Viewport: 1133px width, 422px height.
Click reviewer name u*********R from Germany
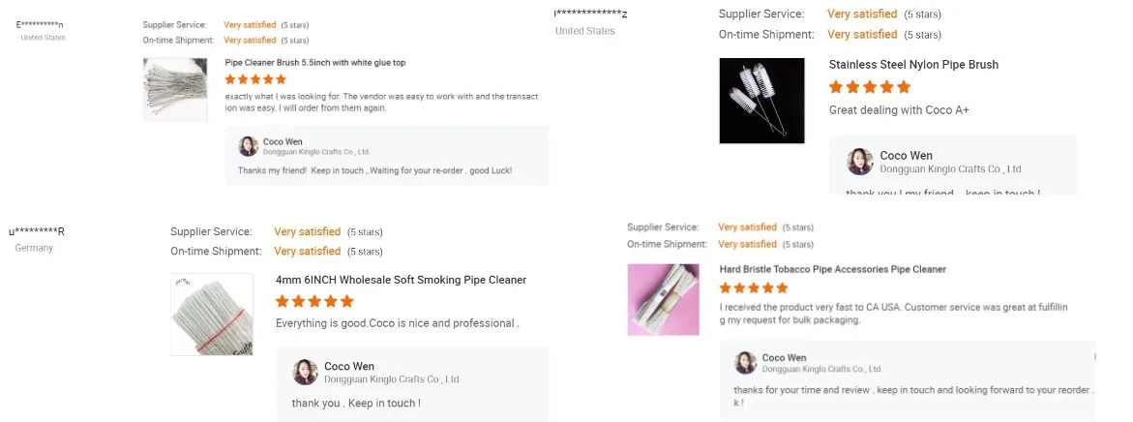(x=37, y=231)
